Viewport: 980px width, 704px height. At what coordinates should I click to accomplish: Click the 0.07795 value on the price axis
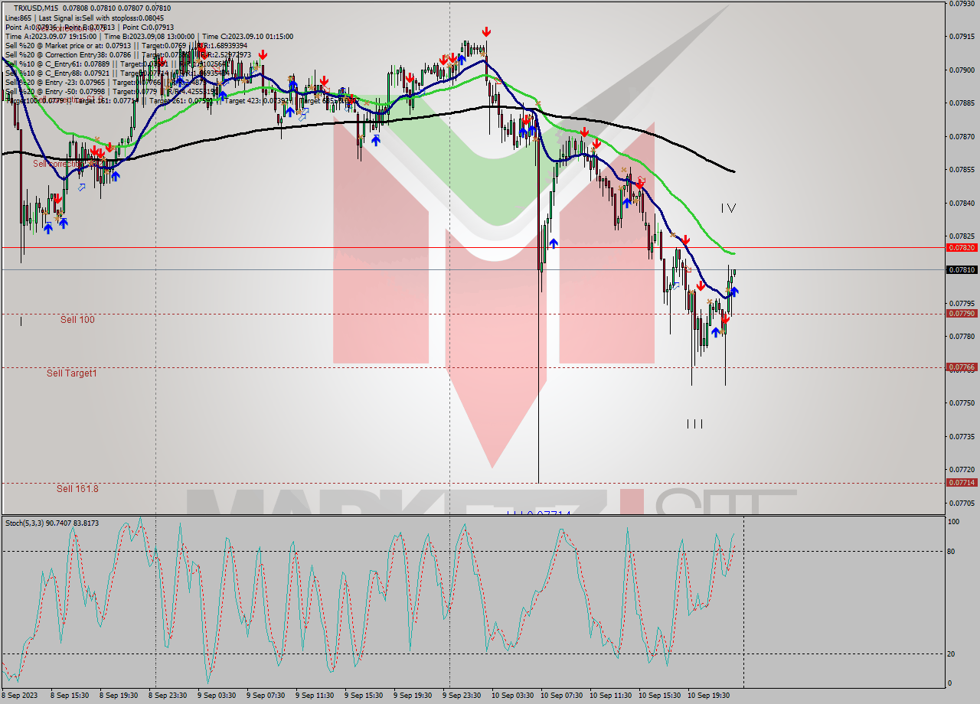[x=962, y=303]
